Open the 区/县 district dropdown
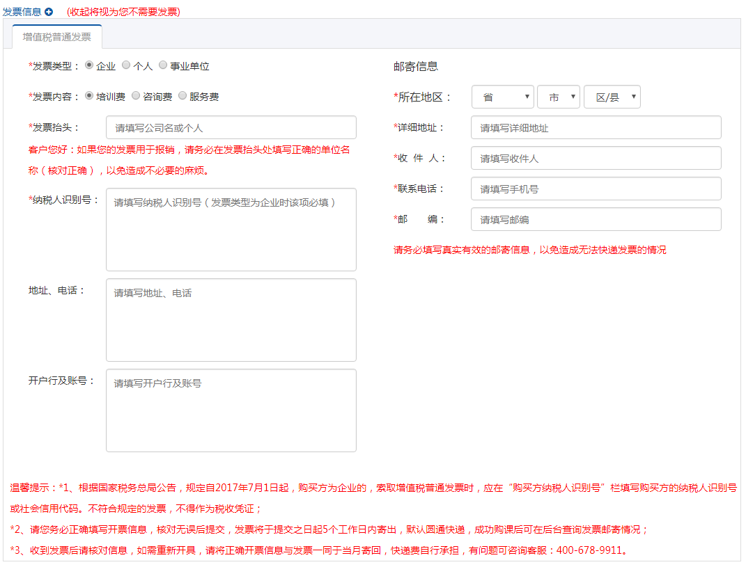 tap(612, 97)
